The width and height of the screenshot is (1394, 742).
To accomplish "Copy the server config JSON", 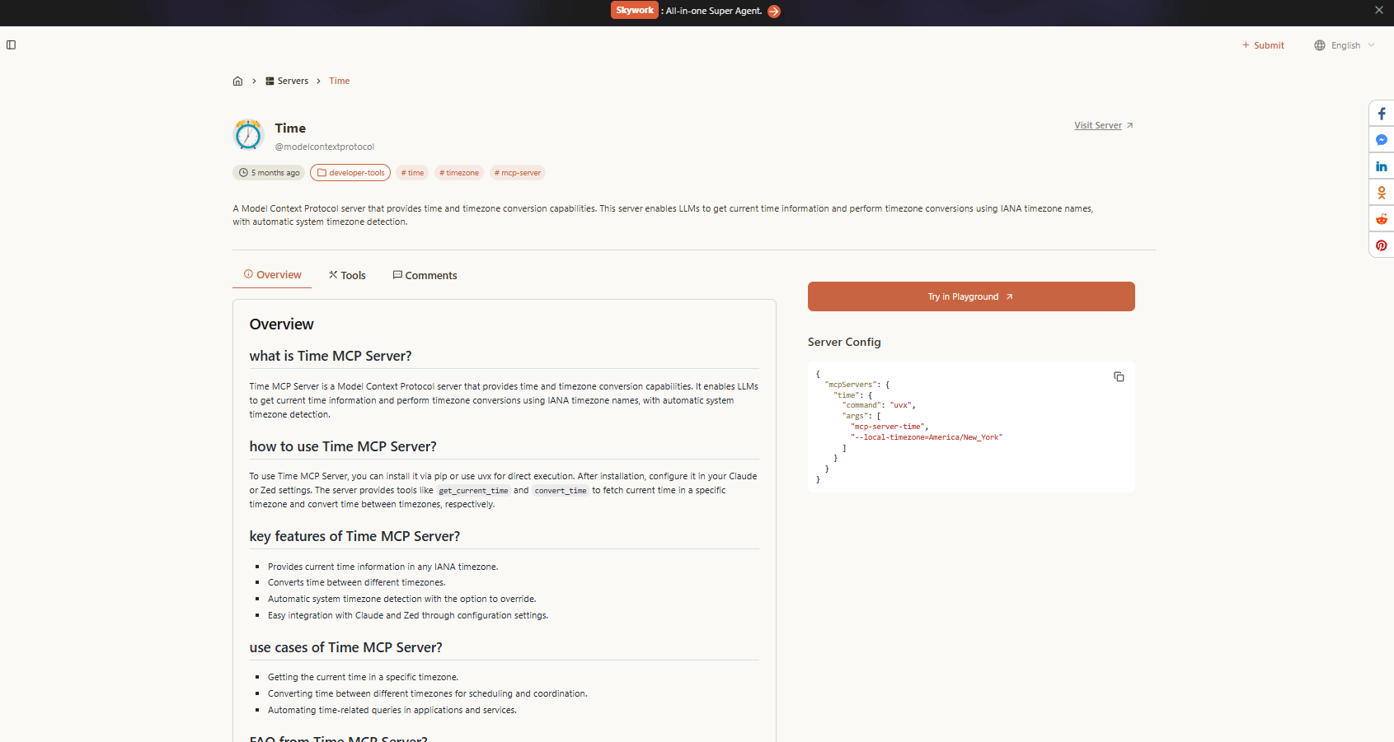I will coord(1119,376).
